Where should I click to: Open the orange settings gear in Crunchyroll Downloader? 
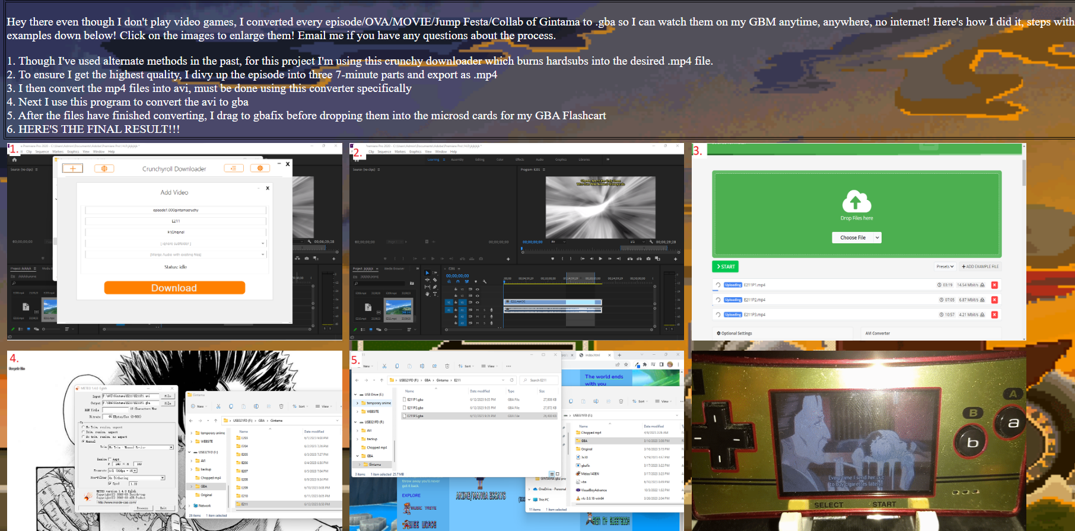click(260, 168)
